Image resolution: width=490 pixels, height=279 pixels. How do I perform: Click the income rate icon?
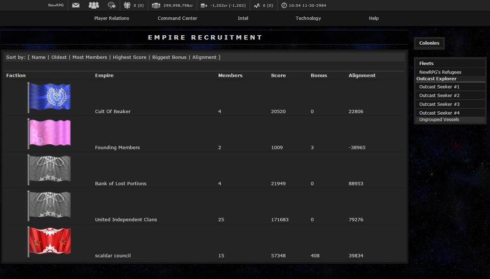204,6
